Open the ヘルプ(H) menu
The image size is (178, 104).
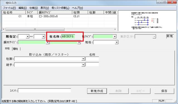(x=77, y=8)
